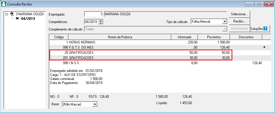Click the Selecionar... button
Viewport: 275px width, 113px height.
[239, 14]
